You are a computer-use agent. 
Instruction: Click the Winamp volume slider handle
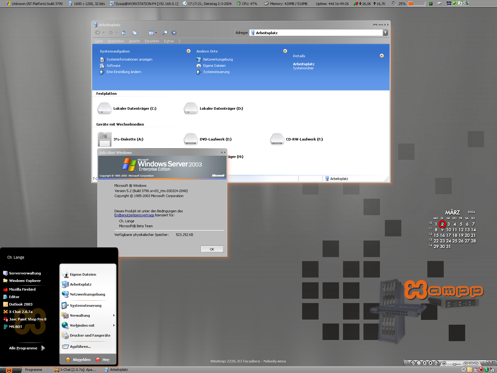click(455, 363)
